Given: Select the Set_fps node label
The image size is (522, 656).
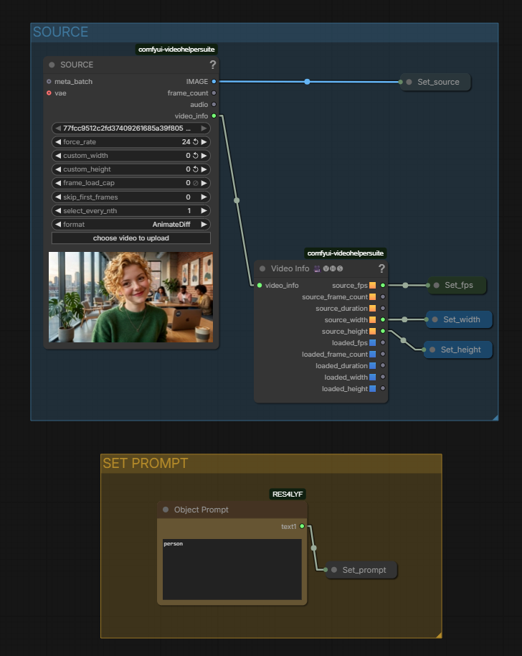Looking at the screenshot, I should 459,285.
